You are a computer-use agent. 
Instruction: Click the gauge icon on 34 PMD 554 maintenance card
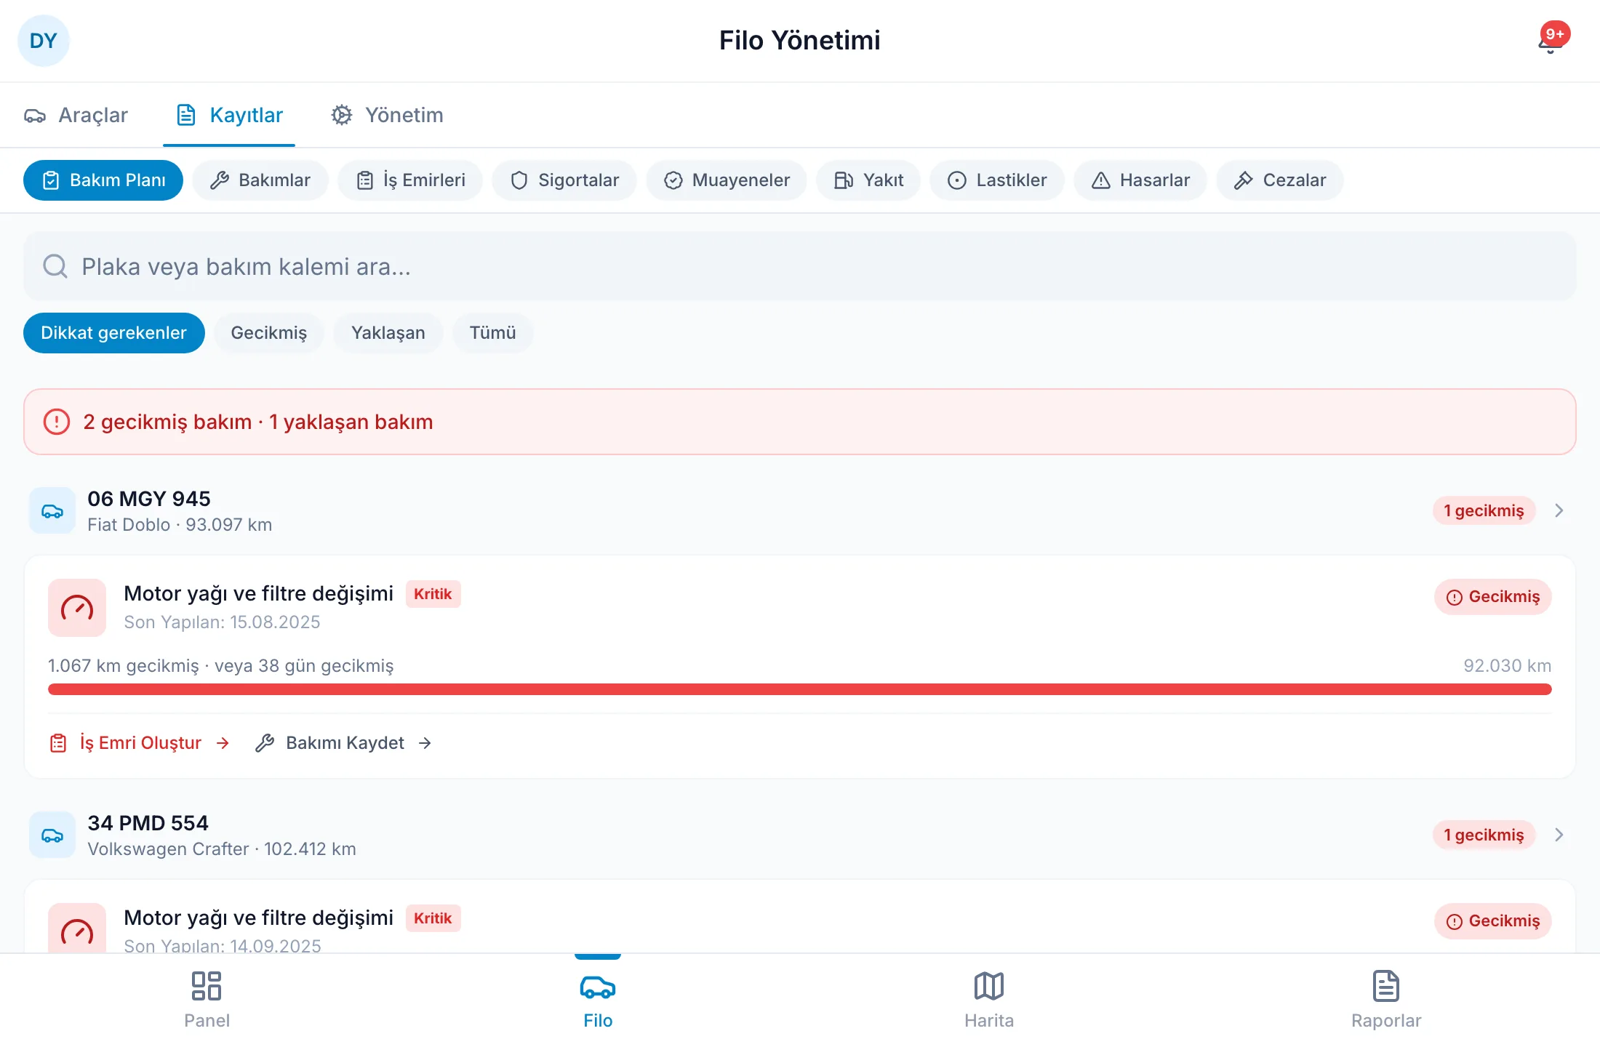(x=77, y=928)
